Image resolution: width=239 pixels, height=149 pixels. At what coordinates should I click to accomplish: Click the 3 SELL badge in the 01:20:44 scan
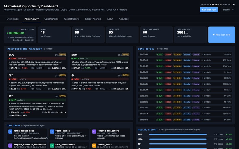click(x=168, y=90)
